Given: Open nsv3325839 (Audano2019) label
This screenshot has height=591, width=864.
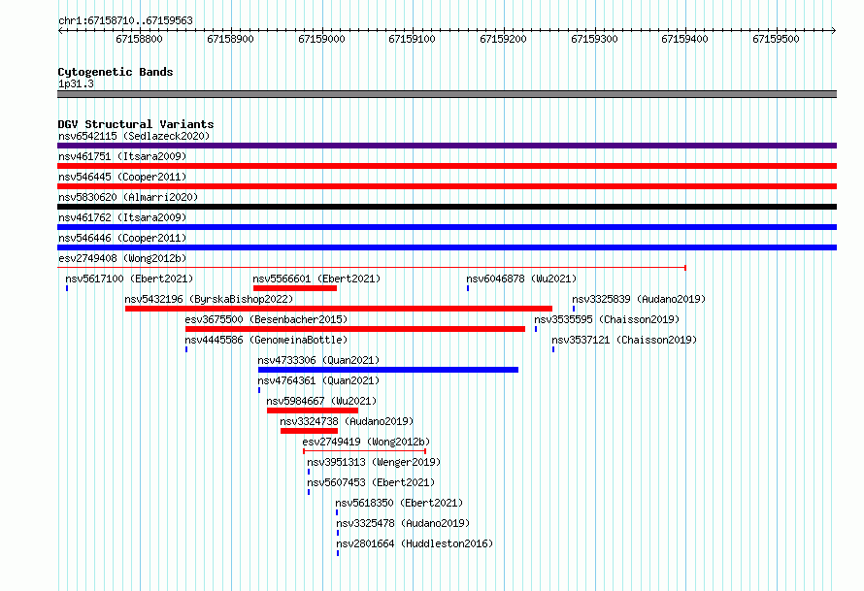Looking at the screenshot, I should pyautogui.click(x=639, y=299).
